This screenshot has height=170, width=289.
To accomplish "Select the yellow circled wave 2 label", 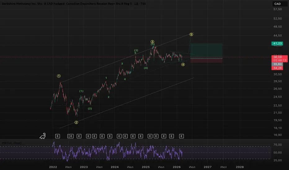I will 76,122.
